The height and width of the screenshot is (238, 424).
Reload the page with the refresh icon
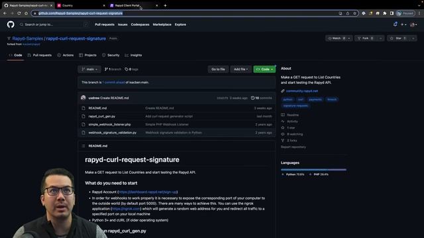(x=19, y=13)
